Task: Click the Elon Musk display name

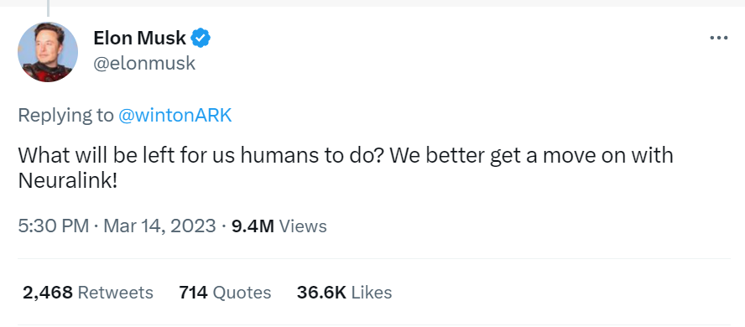Action: click(x=139, y=38)
